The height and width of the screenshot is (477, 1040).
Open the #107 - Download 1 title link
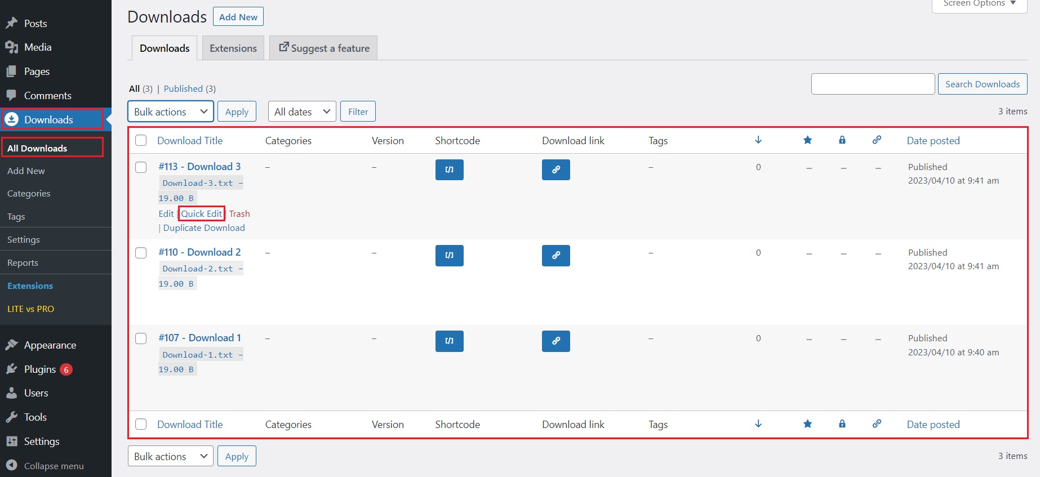(200, 338)
